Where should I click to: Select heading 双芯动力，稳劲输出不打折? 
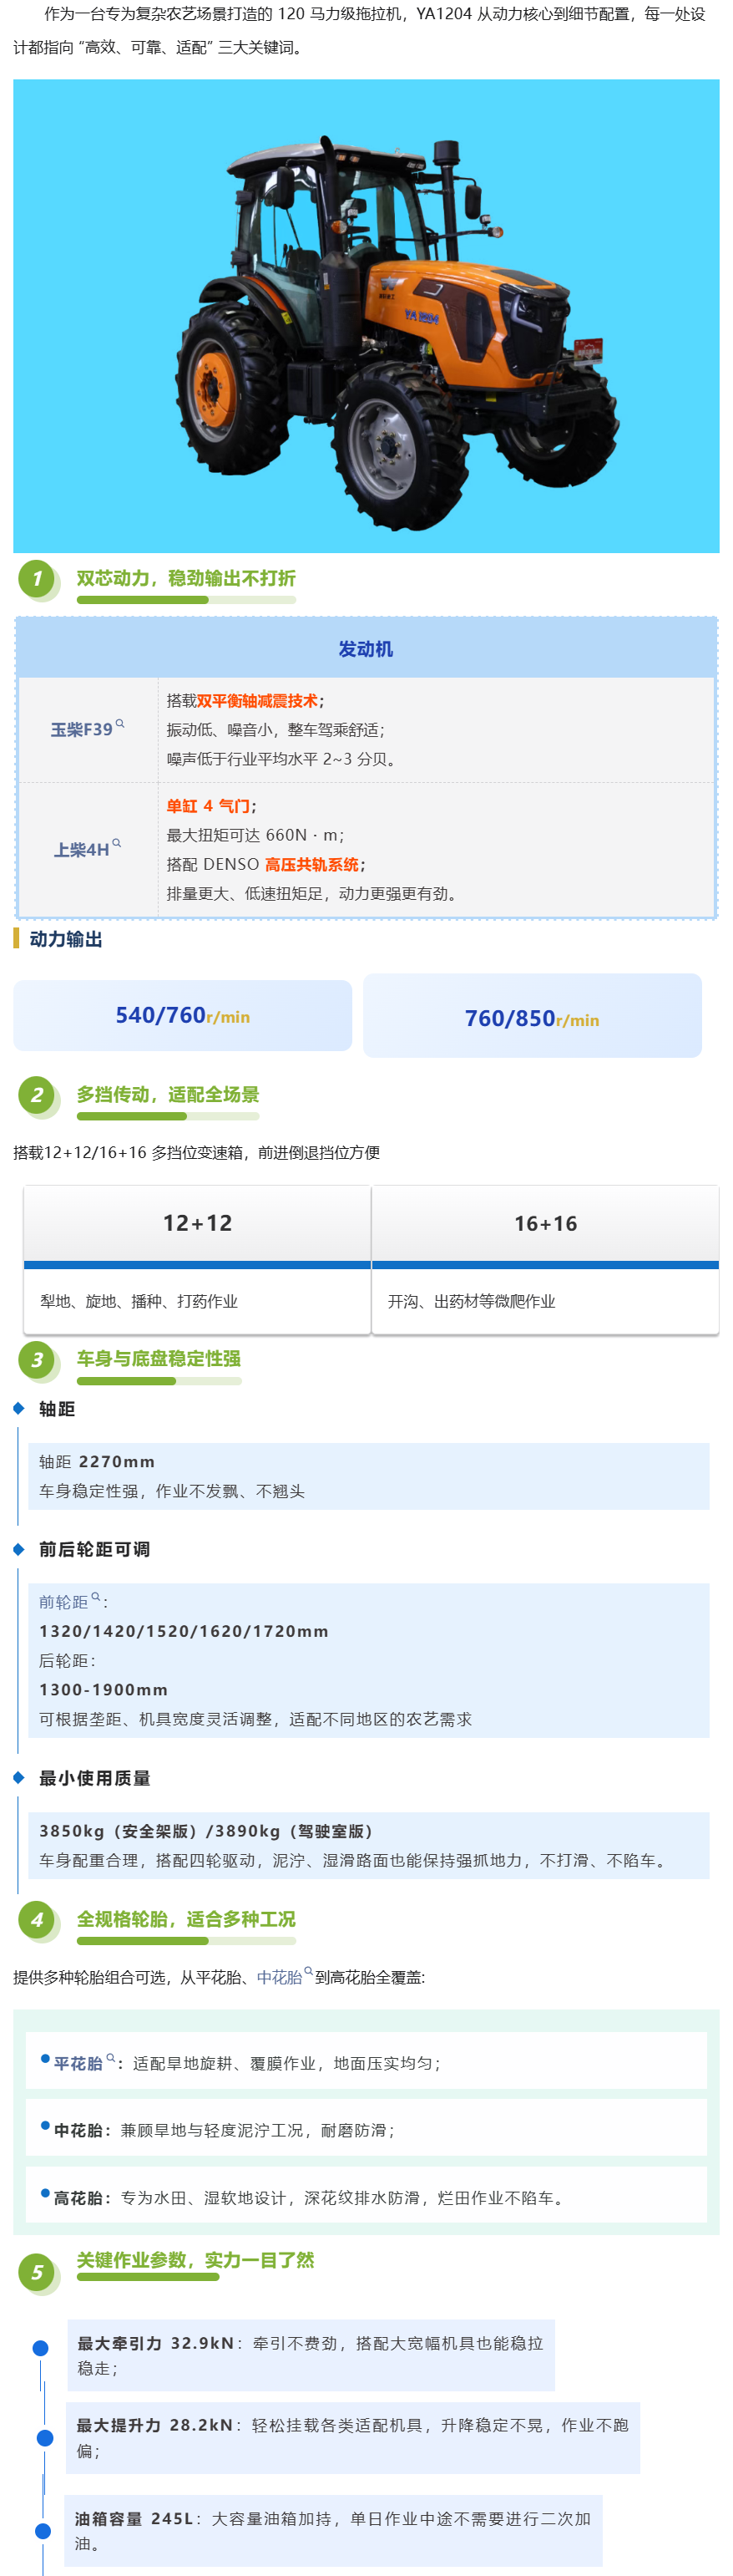[x=187, y=578]
